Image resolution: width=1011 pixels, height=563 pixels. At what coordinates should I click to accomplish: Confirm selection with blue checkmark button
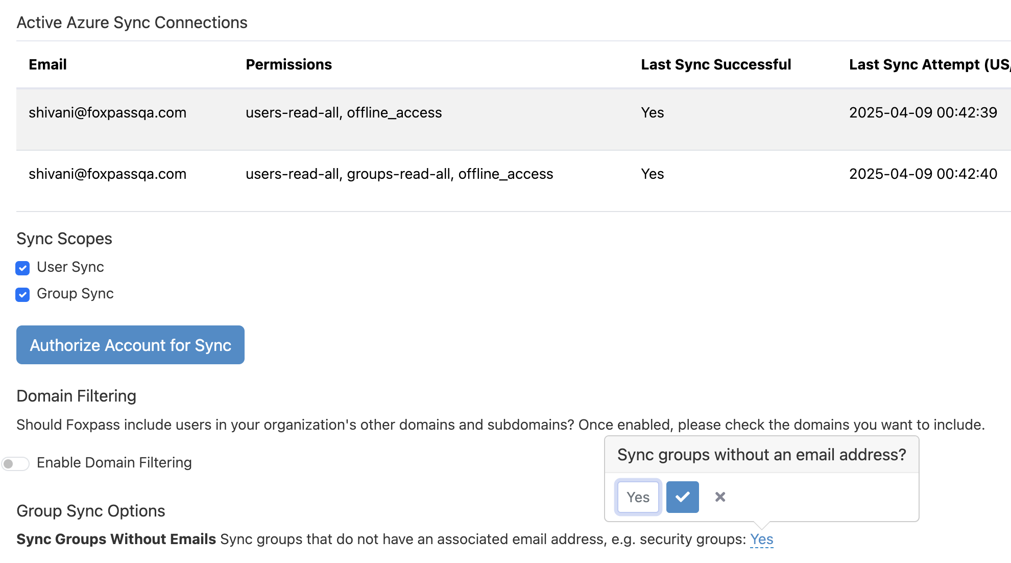click(x=682, y=497)
